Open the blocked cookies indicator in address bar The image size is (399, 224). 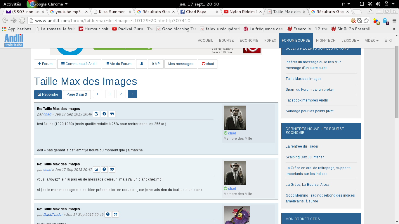click(x=353, y=21)
